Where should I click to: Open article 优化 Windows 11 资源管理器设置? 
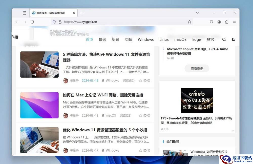105,130
